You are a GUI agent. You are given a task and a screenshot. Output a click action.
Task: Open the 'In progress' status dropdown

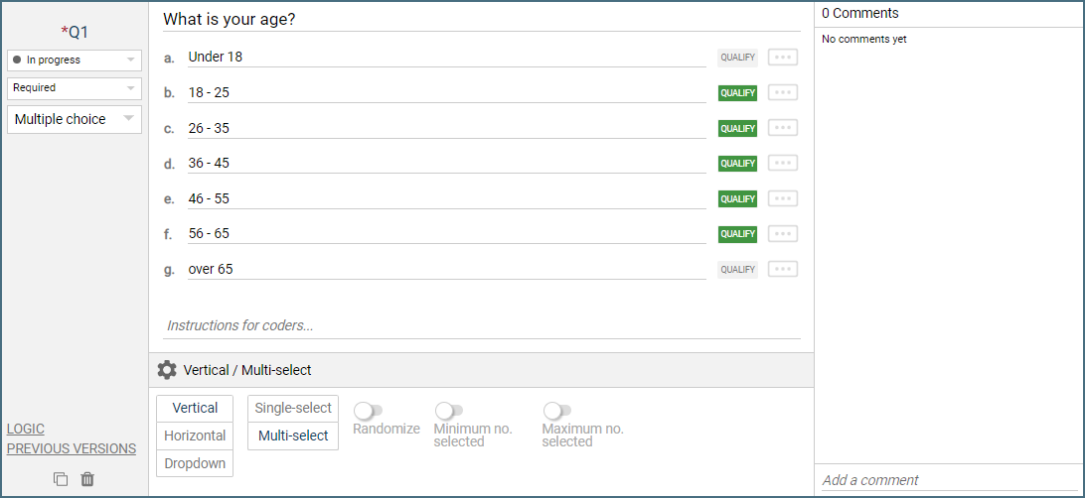pyautogui.click(x=75, y=61)
